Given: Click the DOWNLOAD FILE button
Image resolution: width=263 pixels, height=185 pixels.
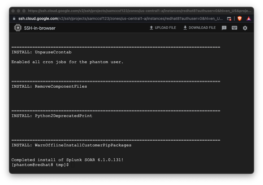Looking at the screenshot, I should (199, 28).
